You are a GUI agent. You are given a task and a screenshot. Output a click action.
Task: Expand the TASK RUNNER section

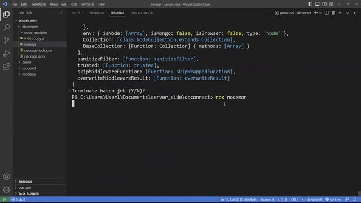29,194
